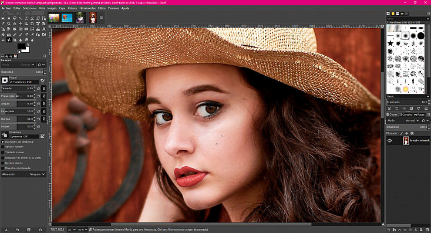Viewport: 431px width, 233px height.
Task: Open the Ayuda menu
Action: point(125,8)
